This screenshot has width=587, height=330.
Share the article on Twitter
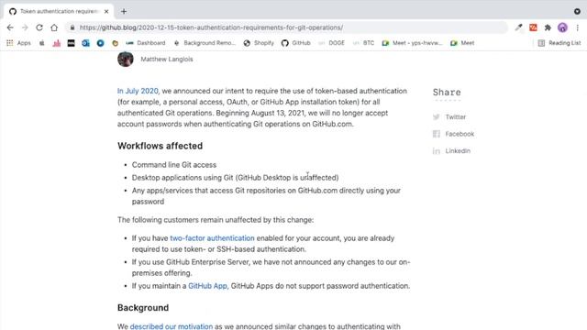coord(449,117)
